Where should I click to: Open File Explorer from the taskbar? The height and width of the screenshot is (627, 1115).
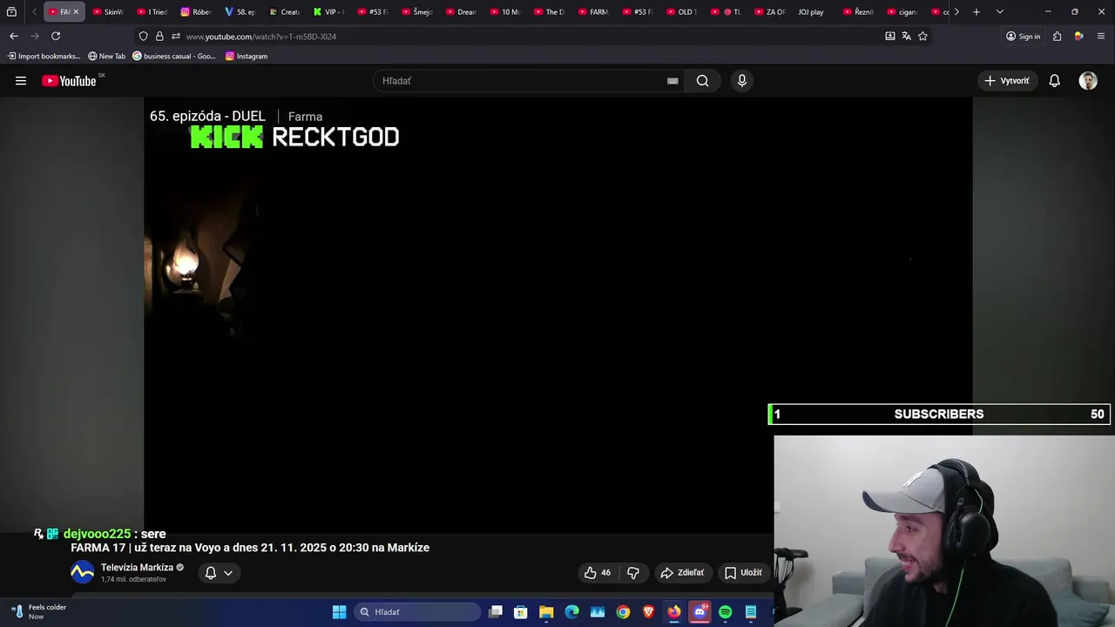click(546, 612)
